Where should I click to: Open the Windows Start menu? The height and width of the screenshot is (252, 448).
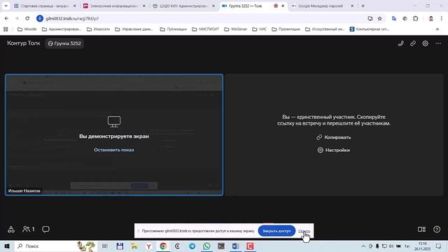pos(7,246)
